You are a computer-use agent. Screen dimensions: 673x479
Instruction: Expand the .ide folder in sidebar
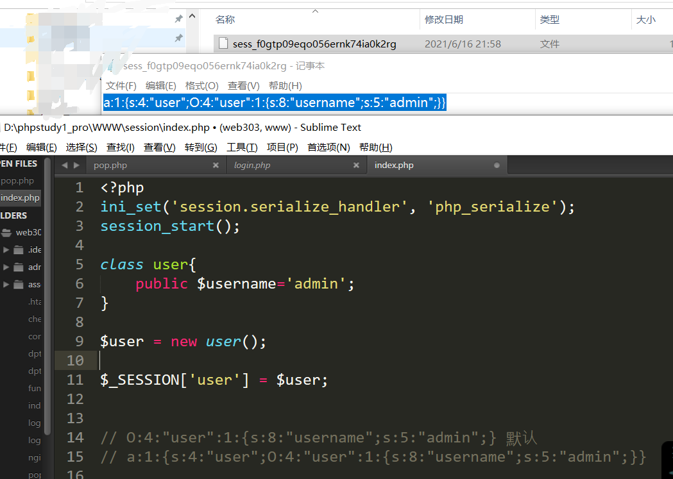coord(6,249)
